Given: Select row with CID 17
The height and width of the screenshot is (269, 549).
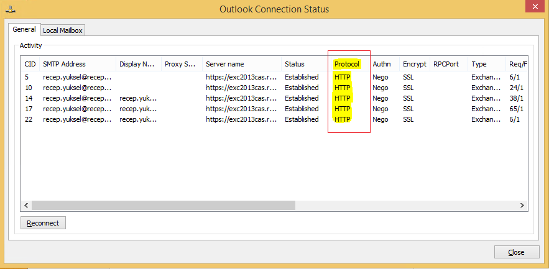Looking at the screenshot, I should 274,109.
